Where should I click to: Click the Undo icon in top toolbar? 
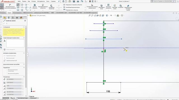pos(82,1)
